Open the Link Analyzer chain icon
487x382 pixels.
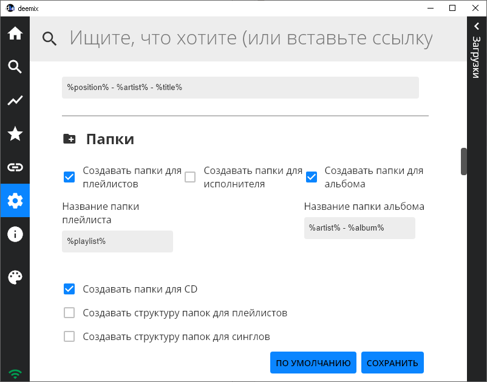(15, 167)
